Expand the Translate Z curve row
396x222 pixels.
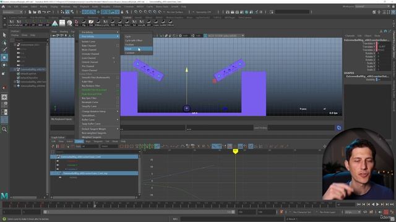(x=66, y=169)
